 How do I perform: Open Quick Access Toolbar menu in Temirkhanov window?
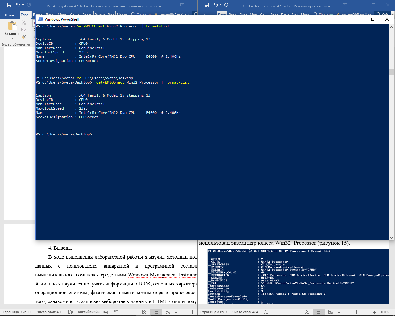click(x=235, y=6)
